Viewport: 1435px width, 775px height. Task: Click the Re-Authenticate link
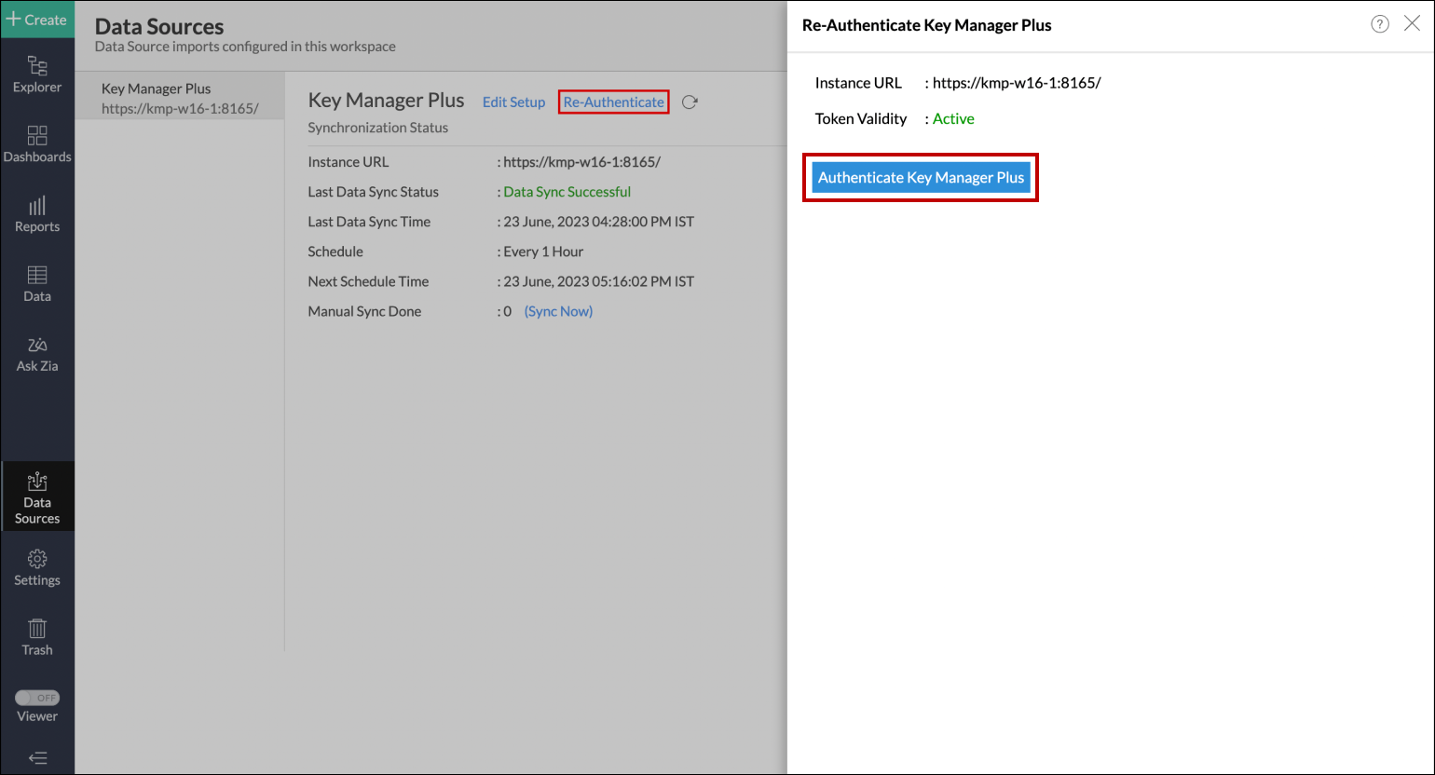coord(614,102)
